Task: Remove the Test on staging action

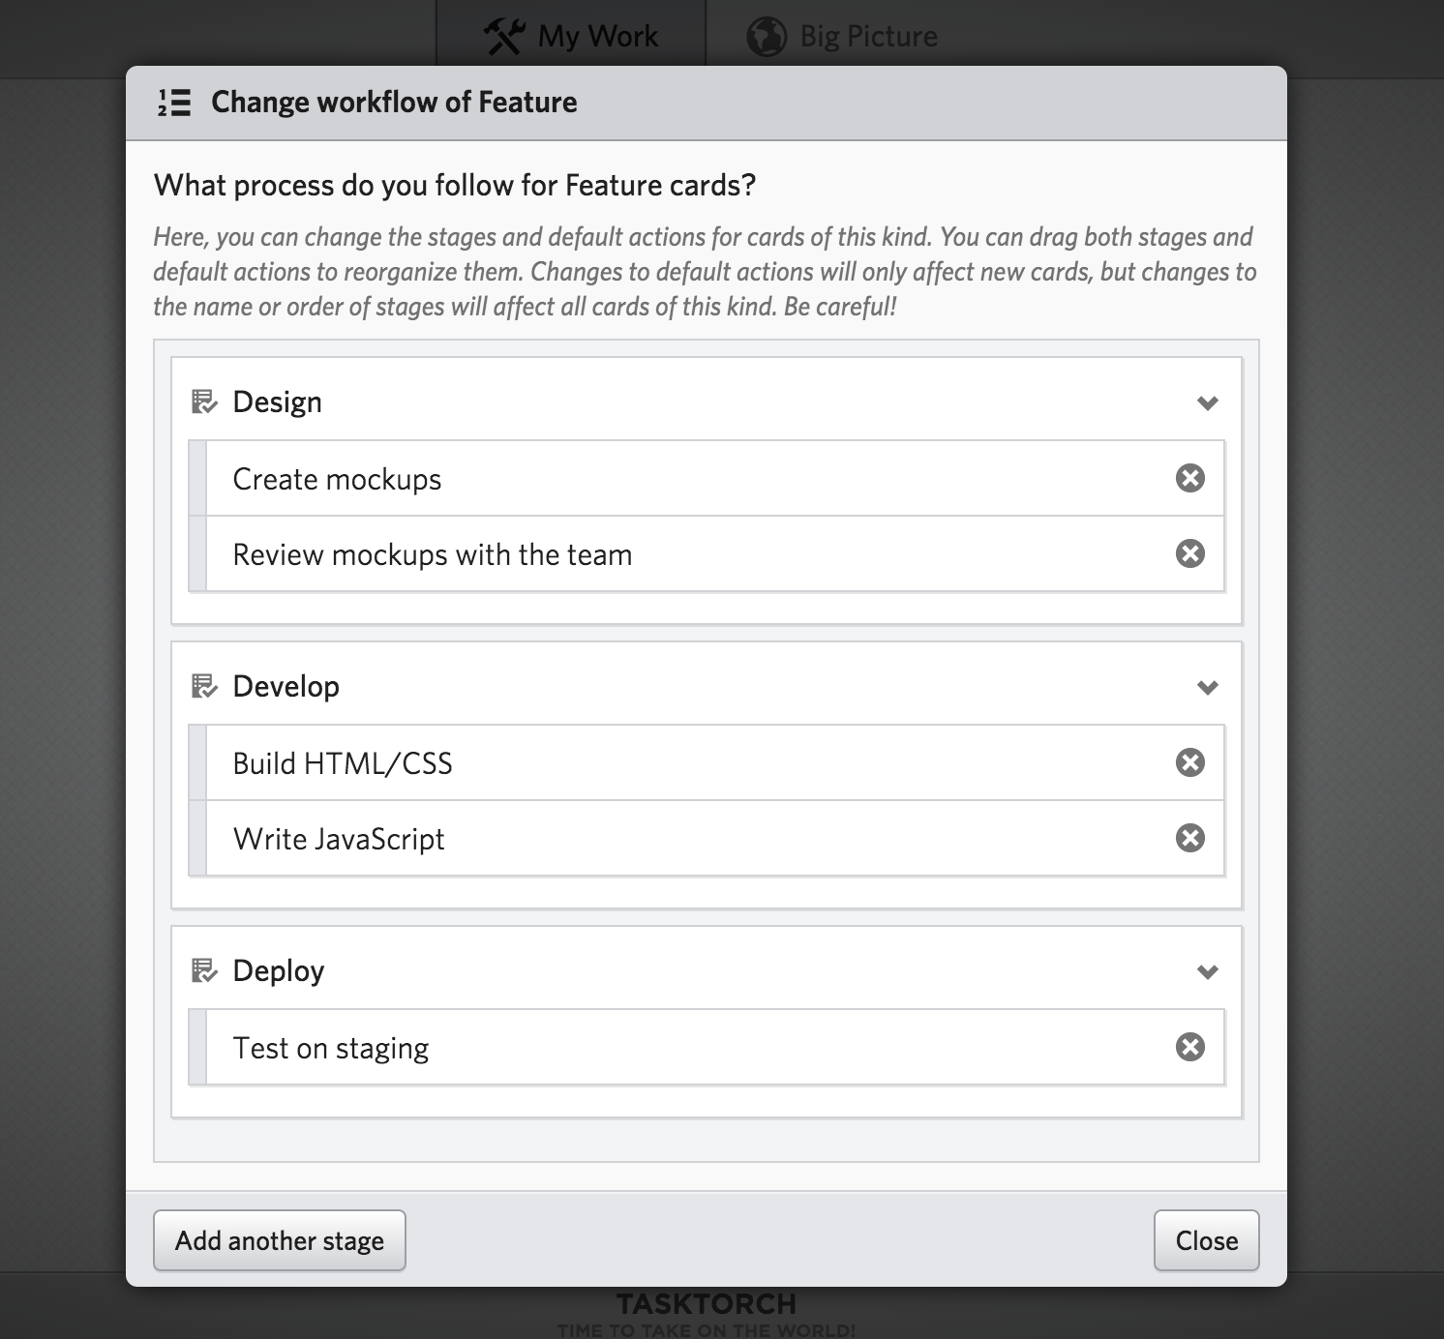Action: [1189, 1047]
